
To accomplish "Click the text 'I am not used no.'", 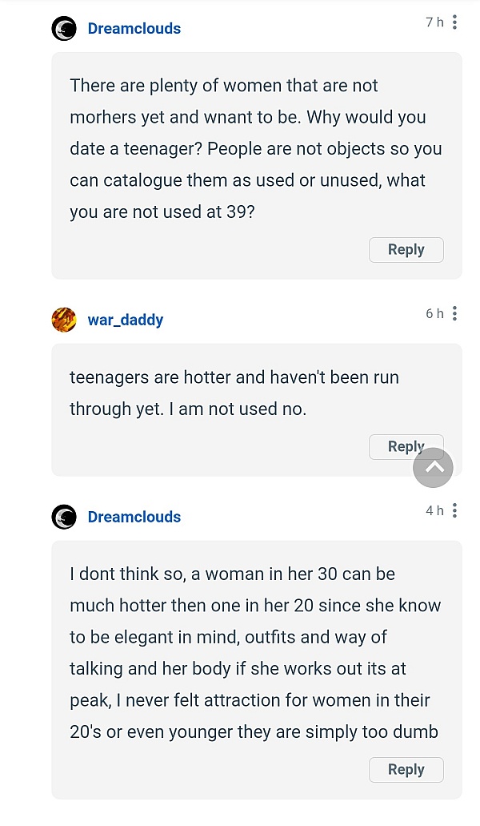I will 238,409.
